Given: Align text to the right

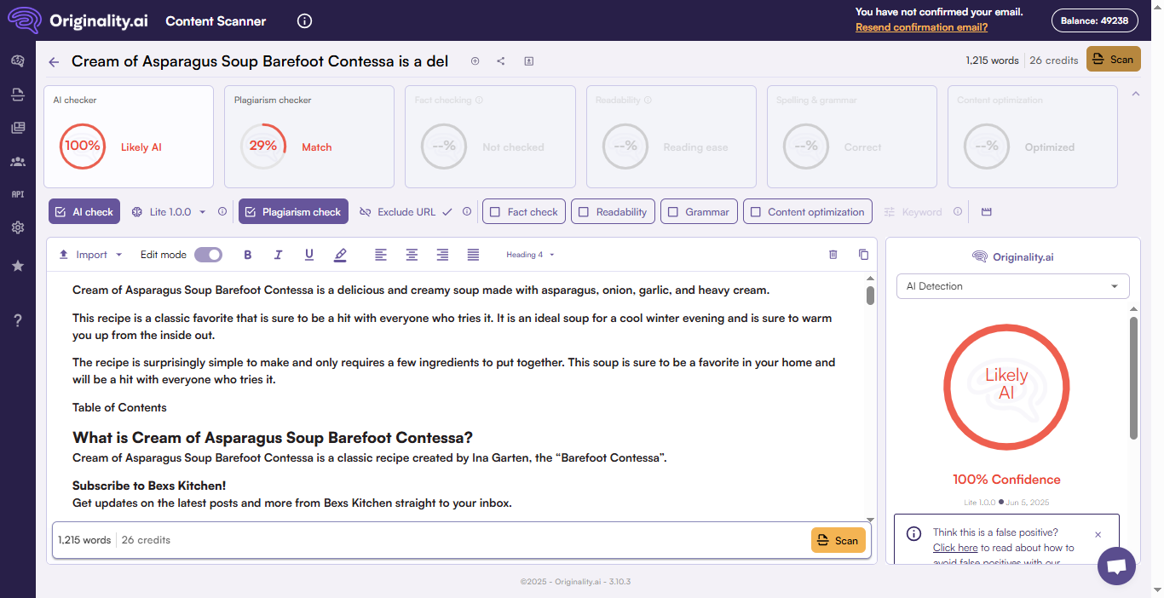Looking at the screenshot, I should pos(442,255).
